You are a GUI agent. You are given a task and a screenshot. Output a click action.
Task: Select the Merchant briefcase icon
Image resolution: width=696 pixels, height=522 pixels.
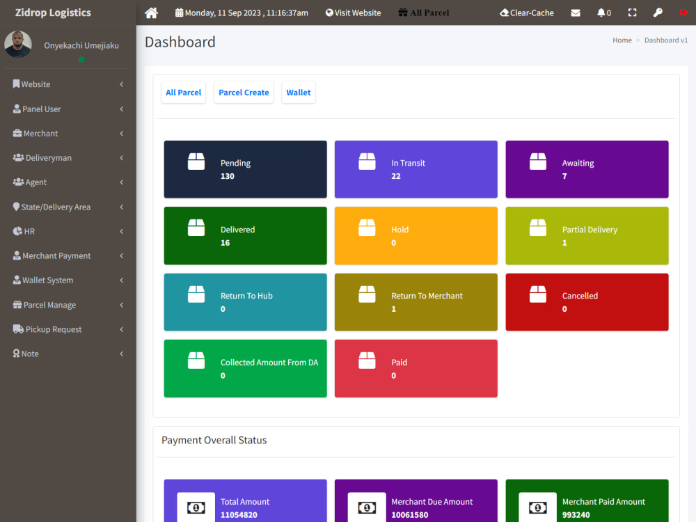pyautogui.click(x=17, y=133)
